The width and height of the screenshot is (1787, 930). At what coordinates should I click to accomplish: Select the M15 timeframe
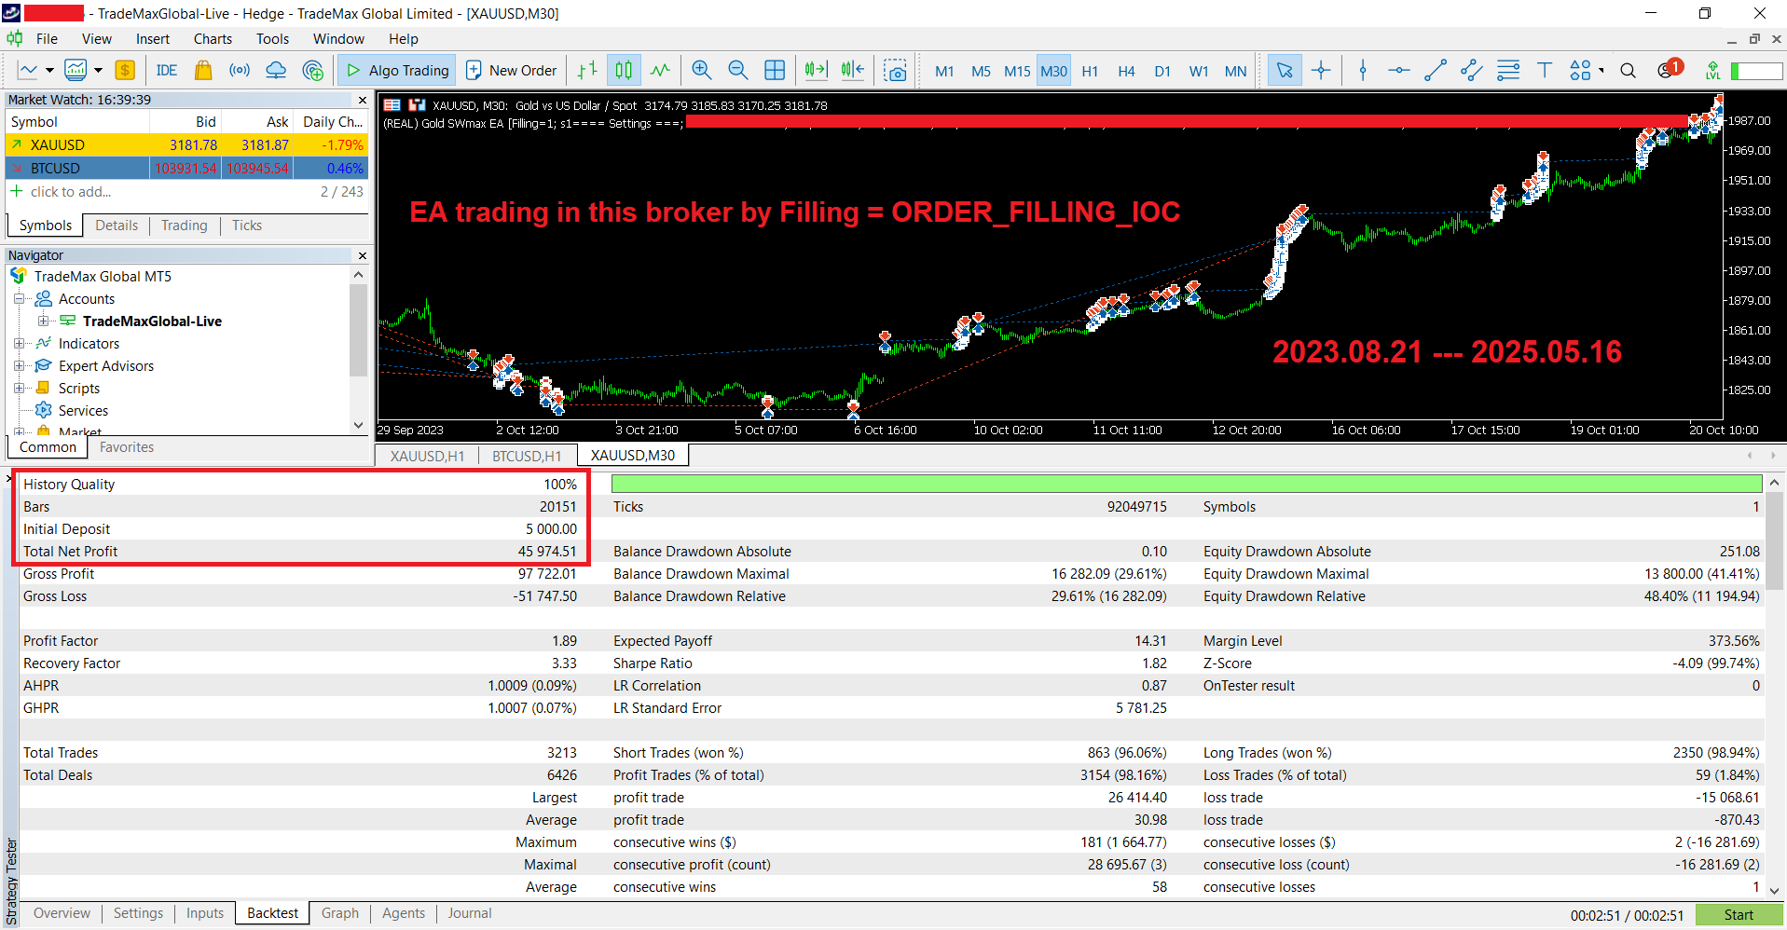click(1017, 71)
